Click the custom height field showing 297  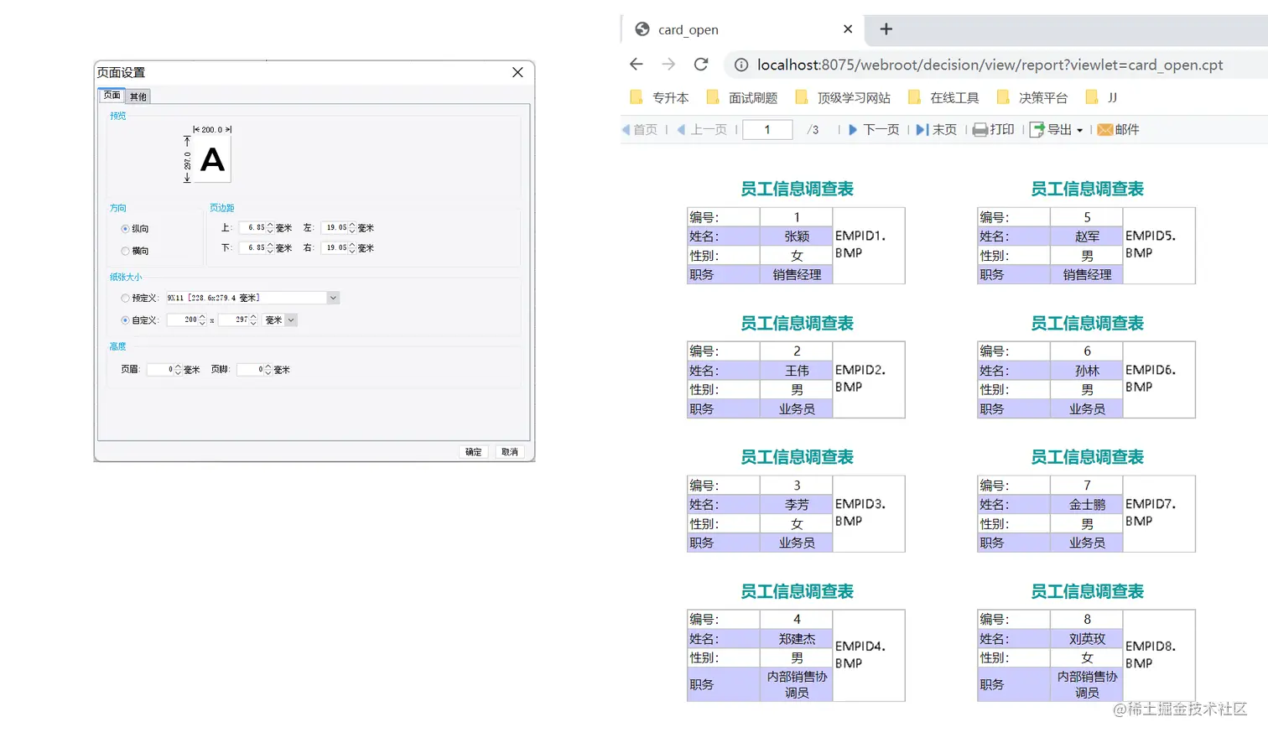234,320
